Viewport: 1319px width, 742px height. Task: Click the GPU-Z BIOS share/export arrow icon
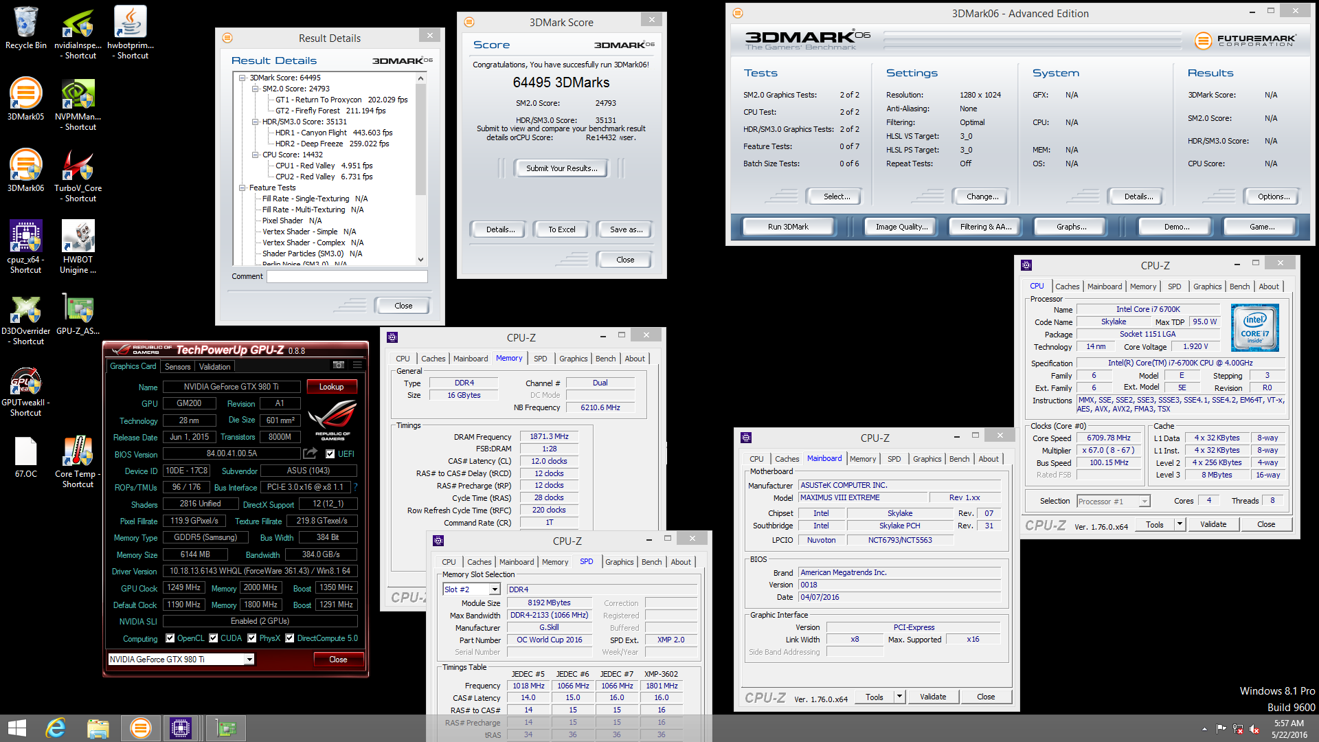[311, 453]
